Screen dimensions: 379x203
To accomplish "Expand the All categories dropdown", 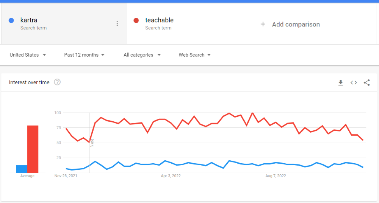I will coord(142,55).
